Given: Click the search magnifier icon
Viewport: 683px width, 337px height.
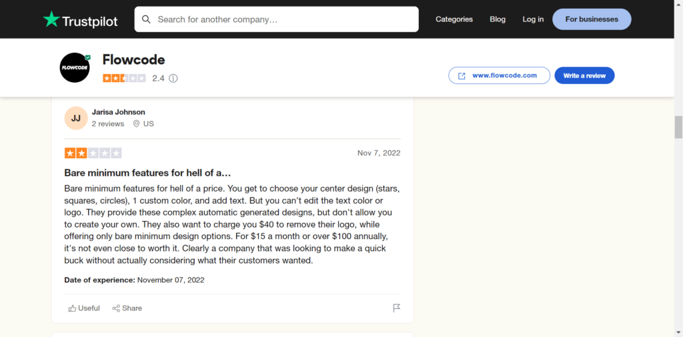Looking at the screenshot, I should point(146,19).
